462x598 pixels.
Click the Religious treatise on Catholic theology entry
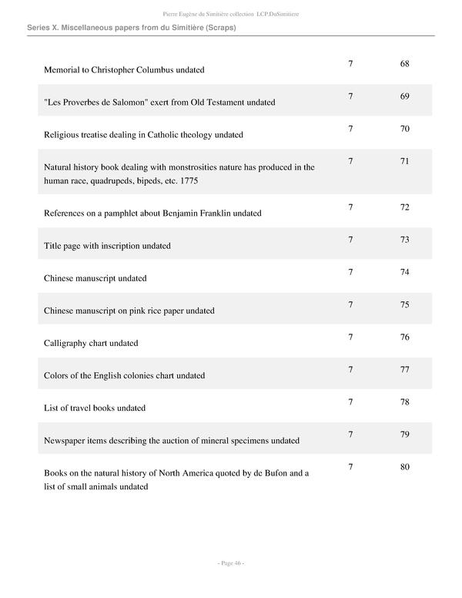point(143,135)
